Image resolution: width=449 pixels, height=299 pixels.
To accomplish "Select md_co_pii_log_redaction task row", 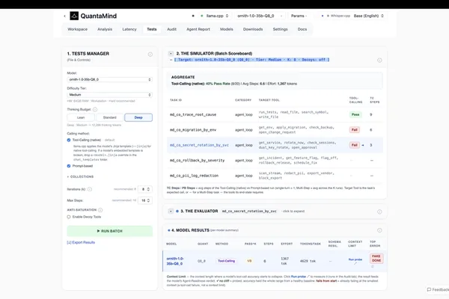I will [275, 176].
